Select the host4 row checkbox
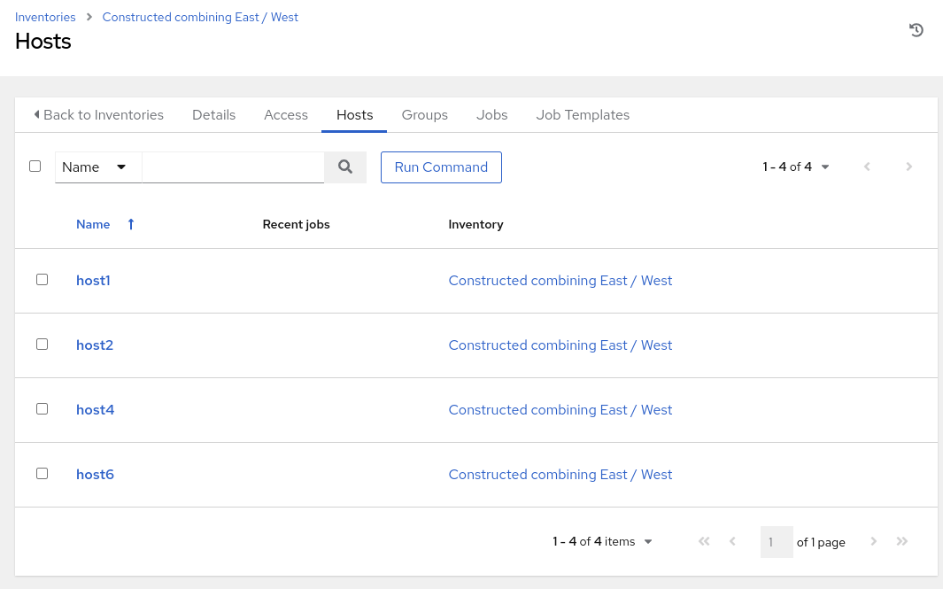The image size is (943, 589). tap(42, 409)
